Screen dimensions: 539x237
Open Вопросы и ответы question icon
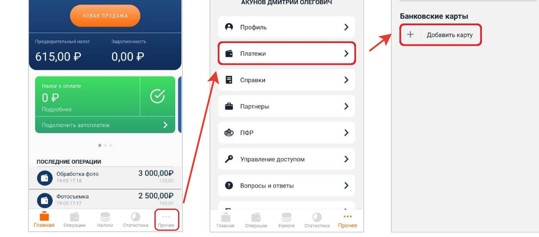pos(229,186)
